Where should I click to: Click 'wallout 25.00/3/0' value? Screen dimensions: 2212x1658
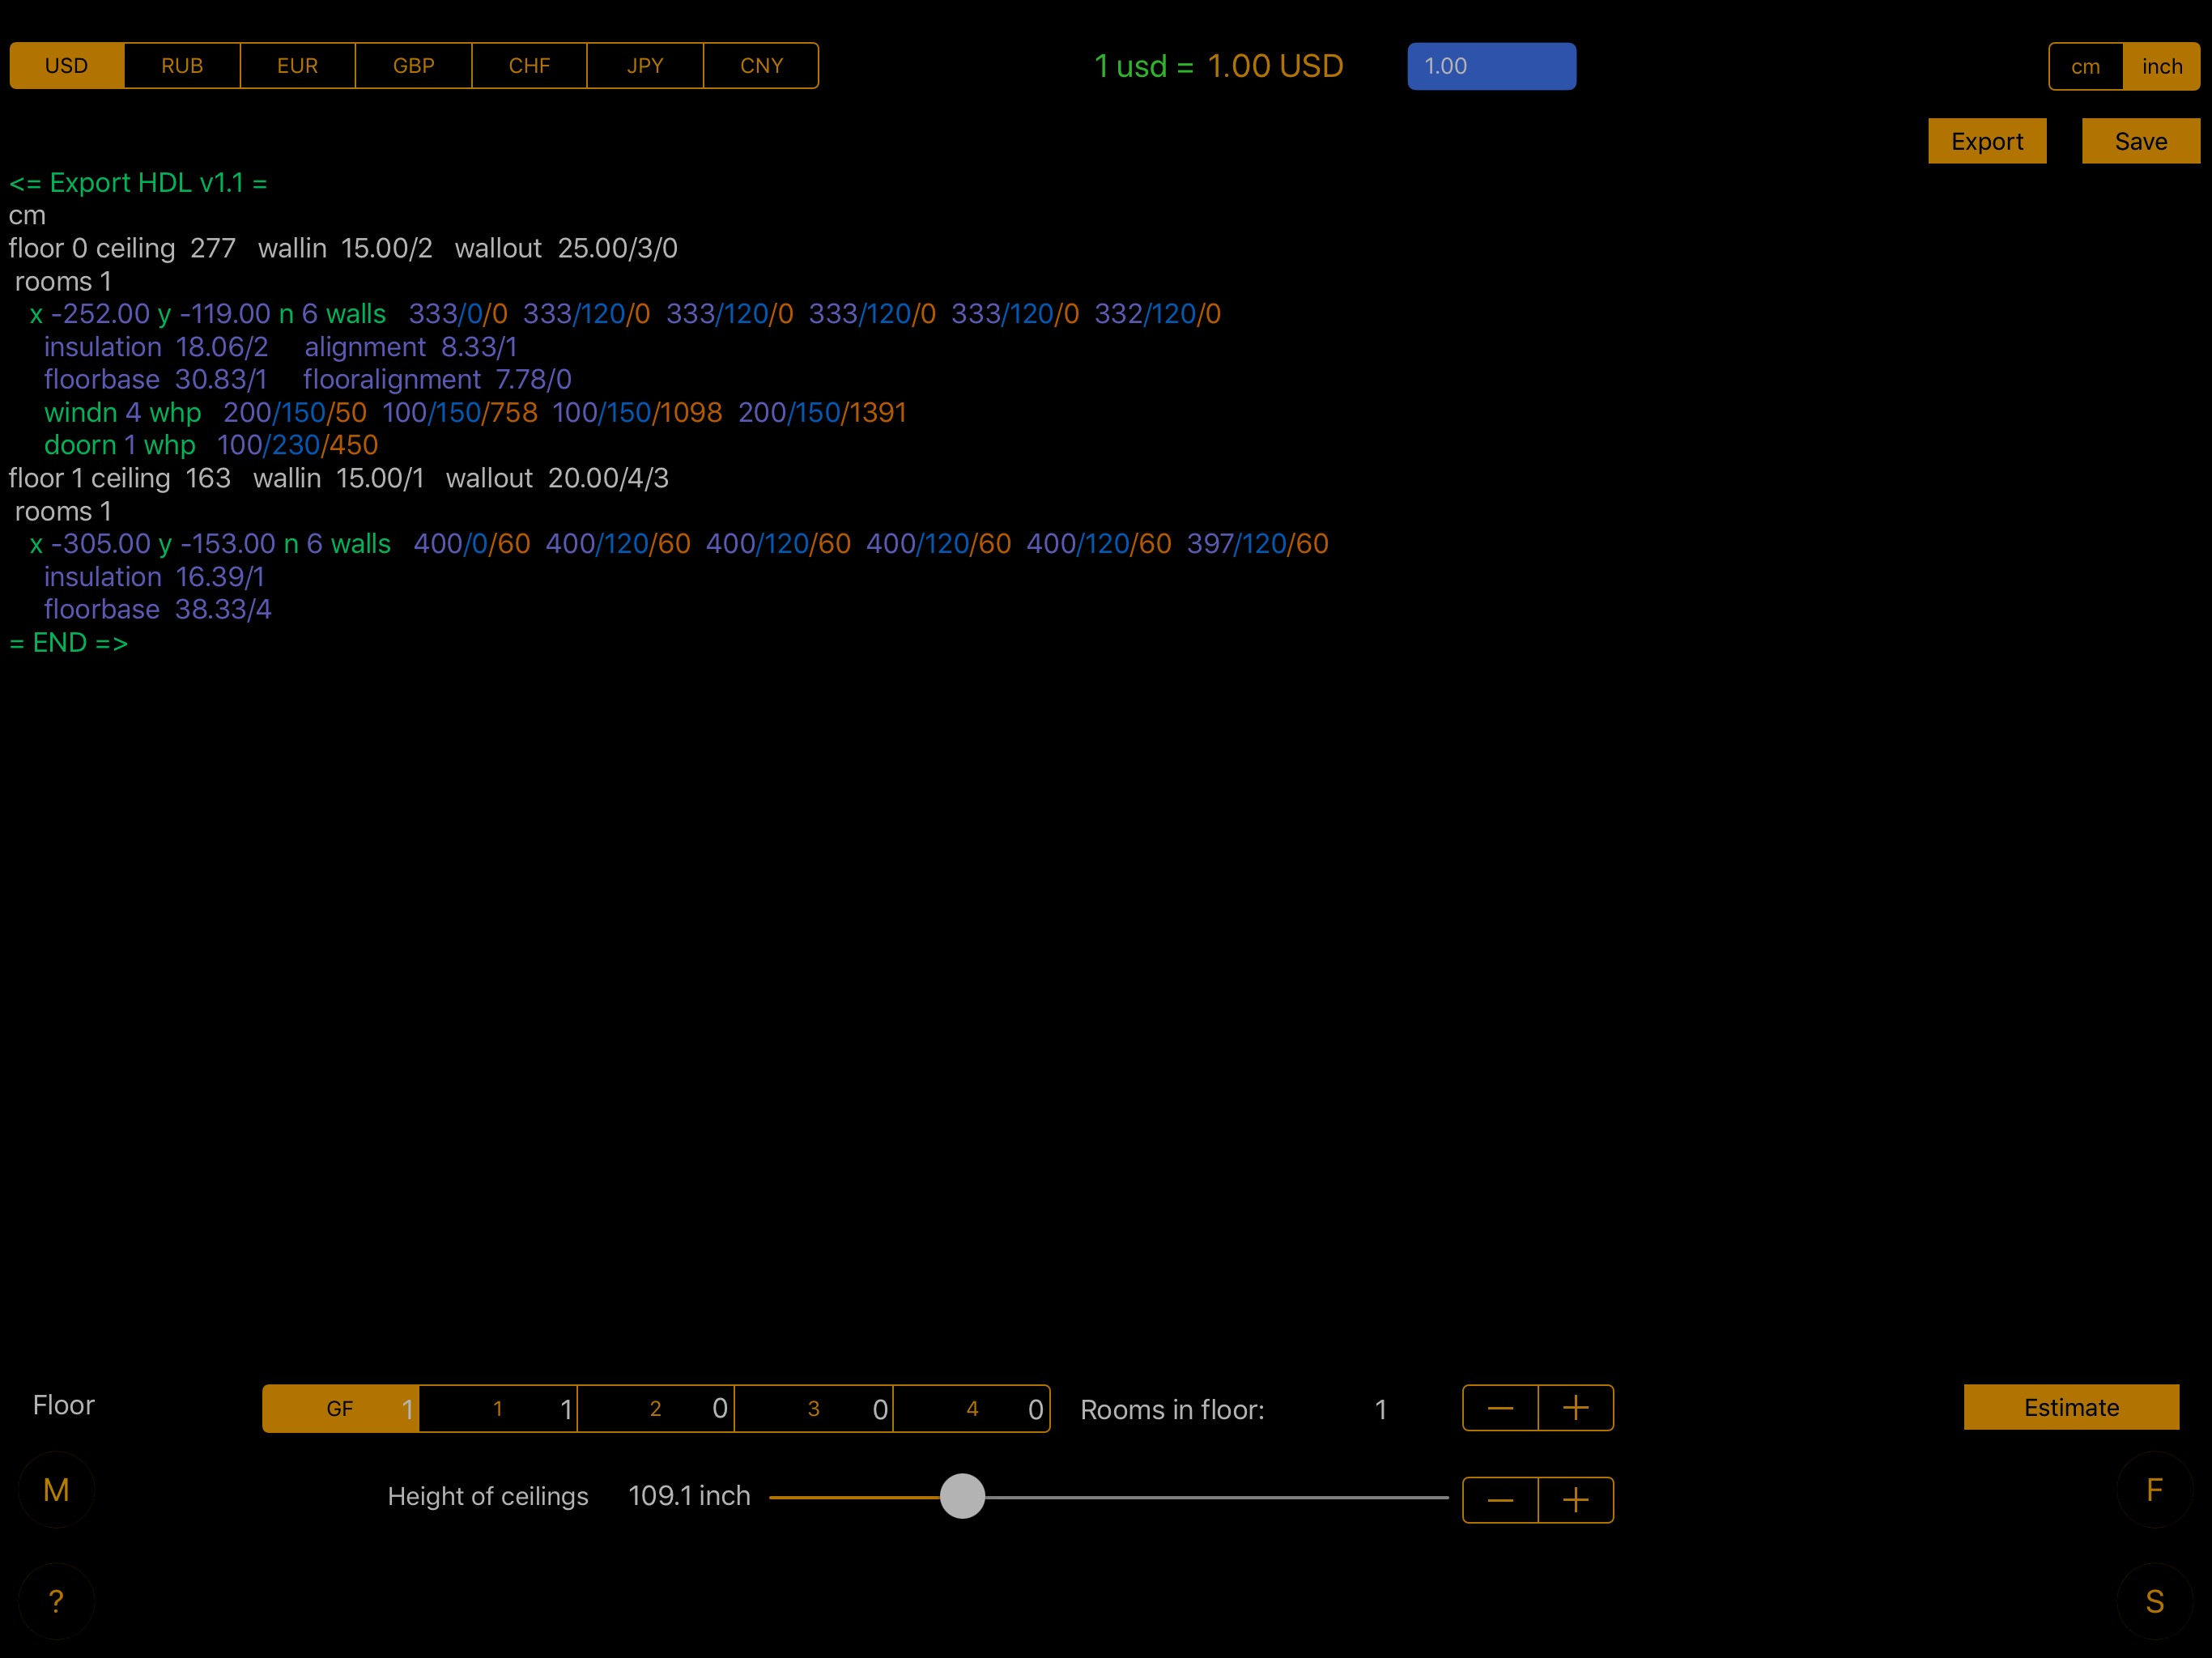566,248
